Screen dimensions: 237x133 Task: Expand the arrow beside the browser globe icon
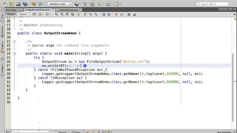coord(80,4)
